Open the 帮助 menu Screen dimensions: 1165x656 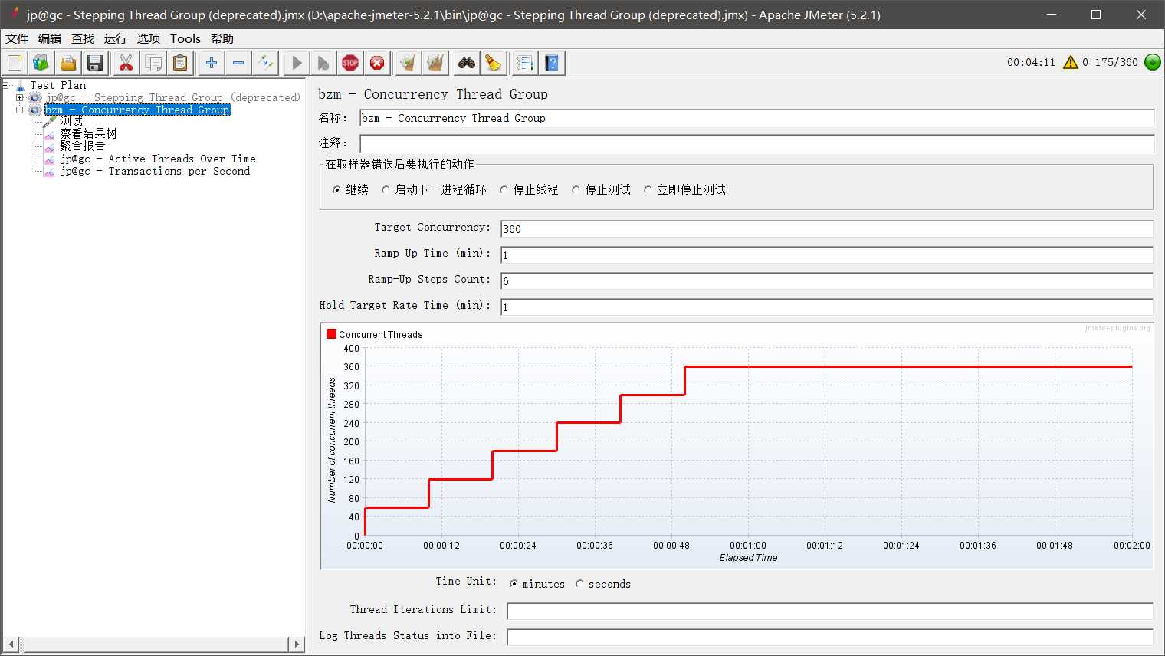[222, 39]
